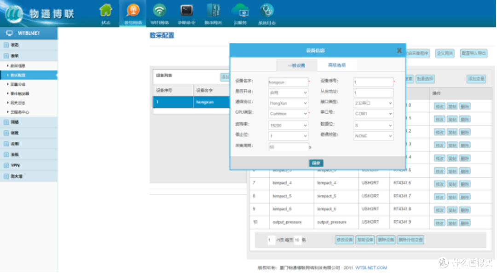
Task: Close the device dialog with X
Action: pos(399,51)
